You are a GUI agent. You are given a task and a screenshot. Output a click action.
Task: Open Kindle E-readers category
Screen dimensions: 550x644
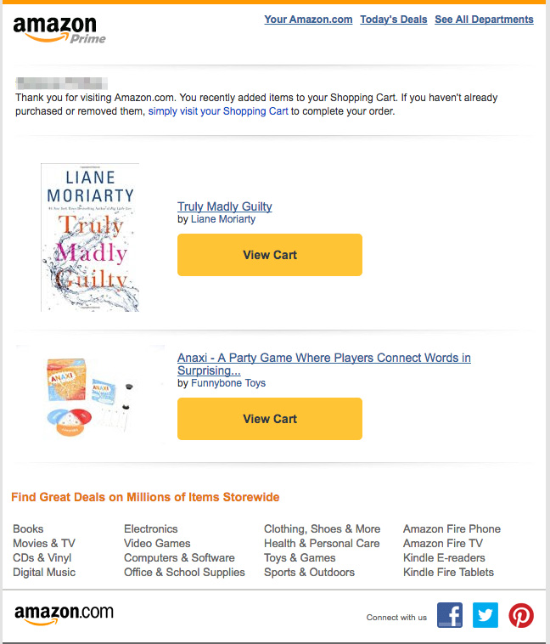444,557
